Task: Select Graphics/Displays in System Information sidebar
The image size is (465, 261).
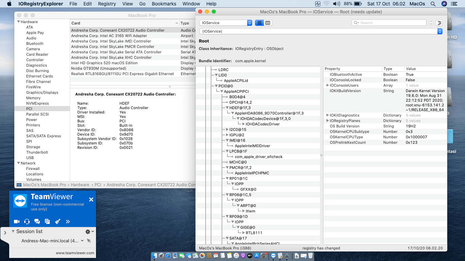Action: [x=42, y=92]
